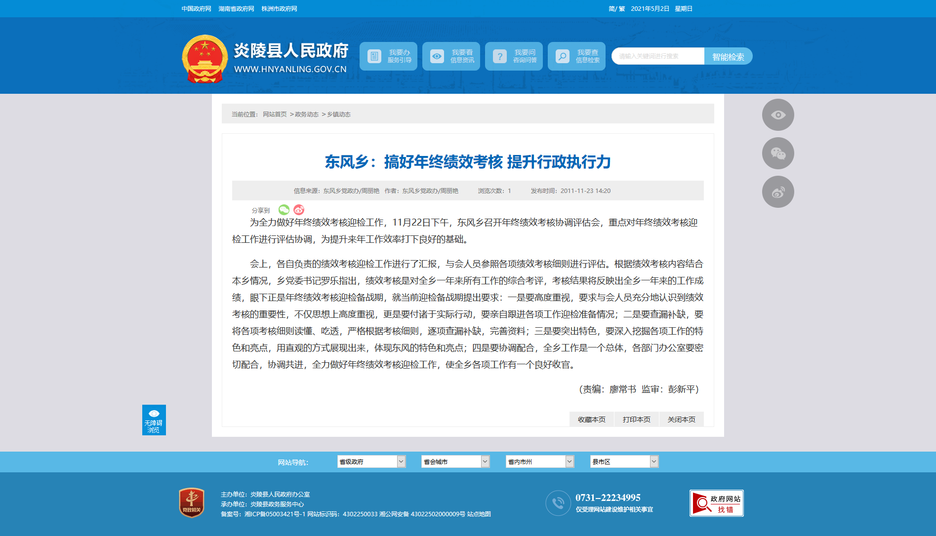Click the Weibo share icon under article
Screen dimensions: 936x536
[x=299, y=210]
